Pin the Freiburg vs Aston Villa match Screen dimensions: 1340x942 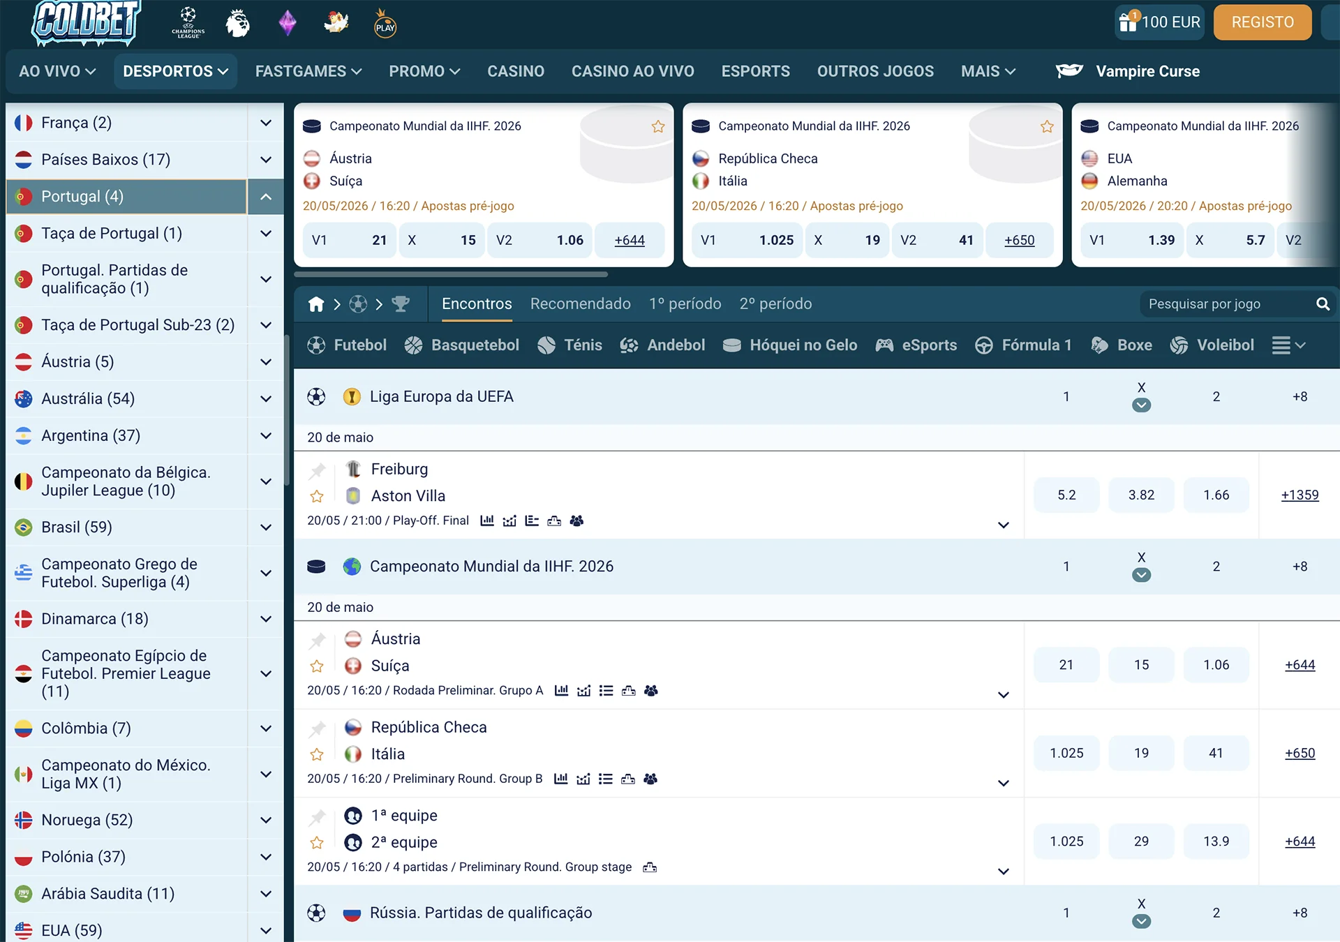pos(318,470)
